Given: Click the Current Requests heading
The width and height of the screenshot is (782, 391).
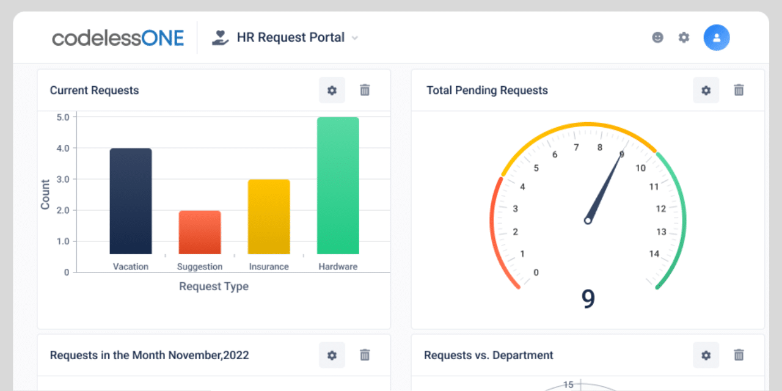Looking at the screenshot, I should point(94,90).
